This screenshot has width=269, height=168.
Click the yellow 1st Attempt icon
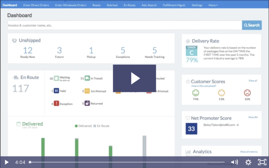pos(87,91)
